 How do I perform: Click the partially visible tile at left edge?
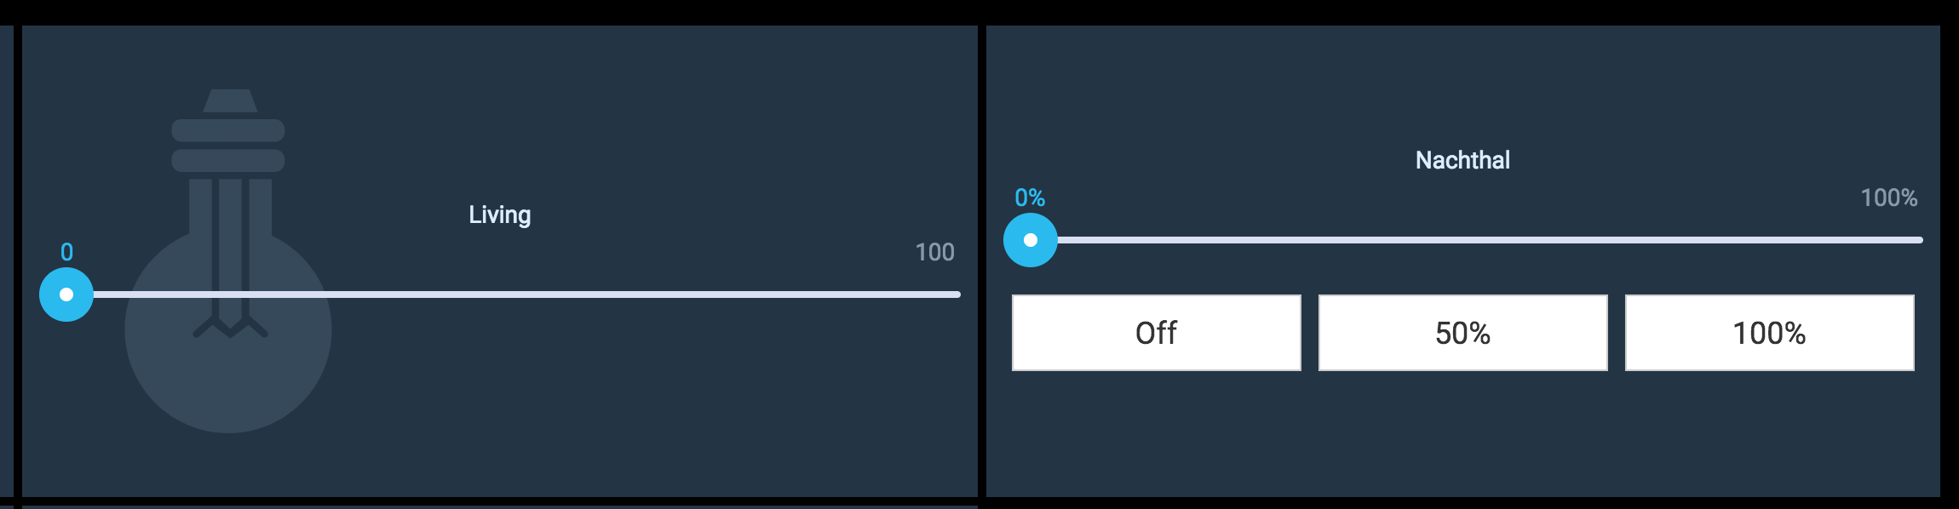pyautogui.click(x=6, y=255)
